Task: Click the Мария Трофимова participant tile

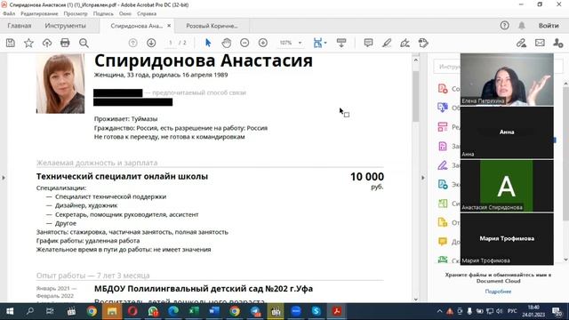Action: (x=507, y=239)
